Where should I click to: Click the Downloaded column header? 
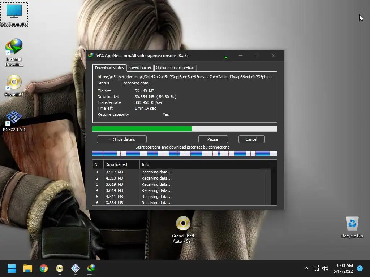point(121,164)
